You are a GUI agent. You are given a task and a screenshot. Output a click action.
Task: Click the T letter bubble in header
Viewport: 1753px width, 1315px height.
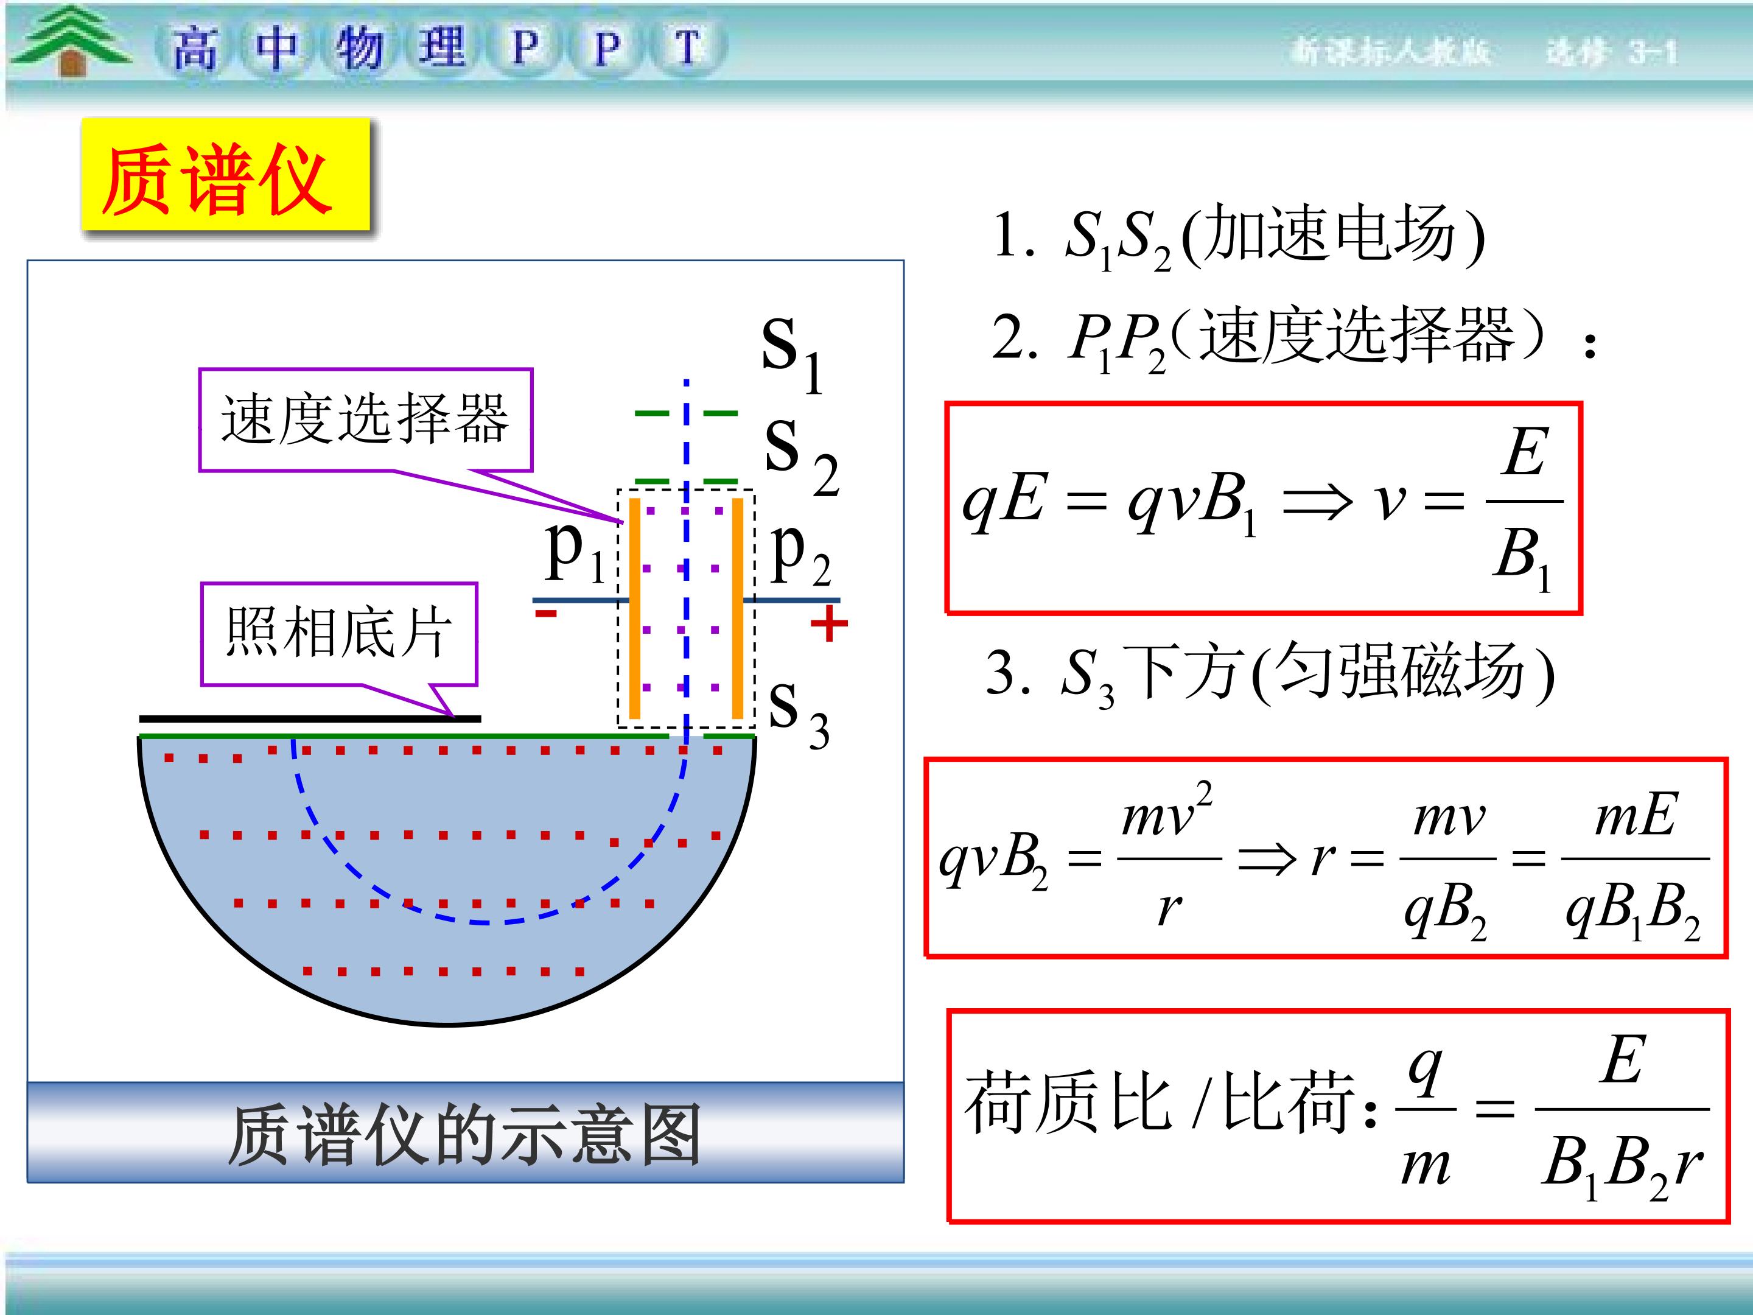click(688, 49)
